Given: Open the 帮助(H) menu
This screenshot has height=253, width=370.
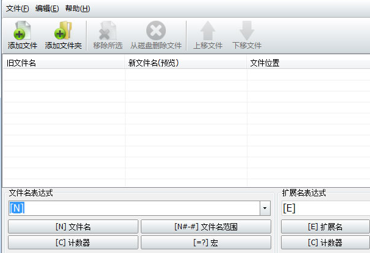Looking at the screenshot, I should (77, 9).
